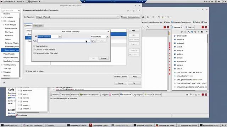Switch to the Progress tab
Image resolution: width=227 pixels, height=127 pixels.
pos(139,95)
